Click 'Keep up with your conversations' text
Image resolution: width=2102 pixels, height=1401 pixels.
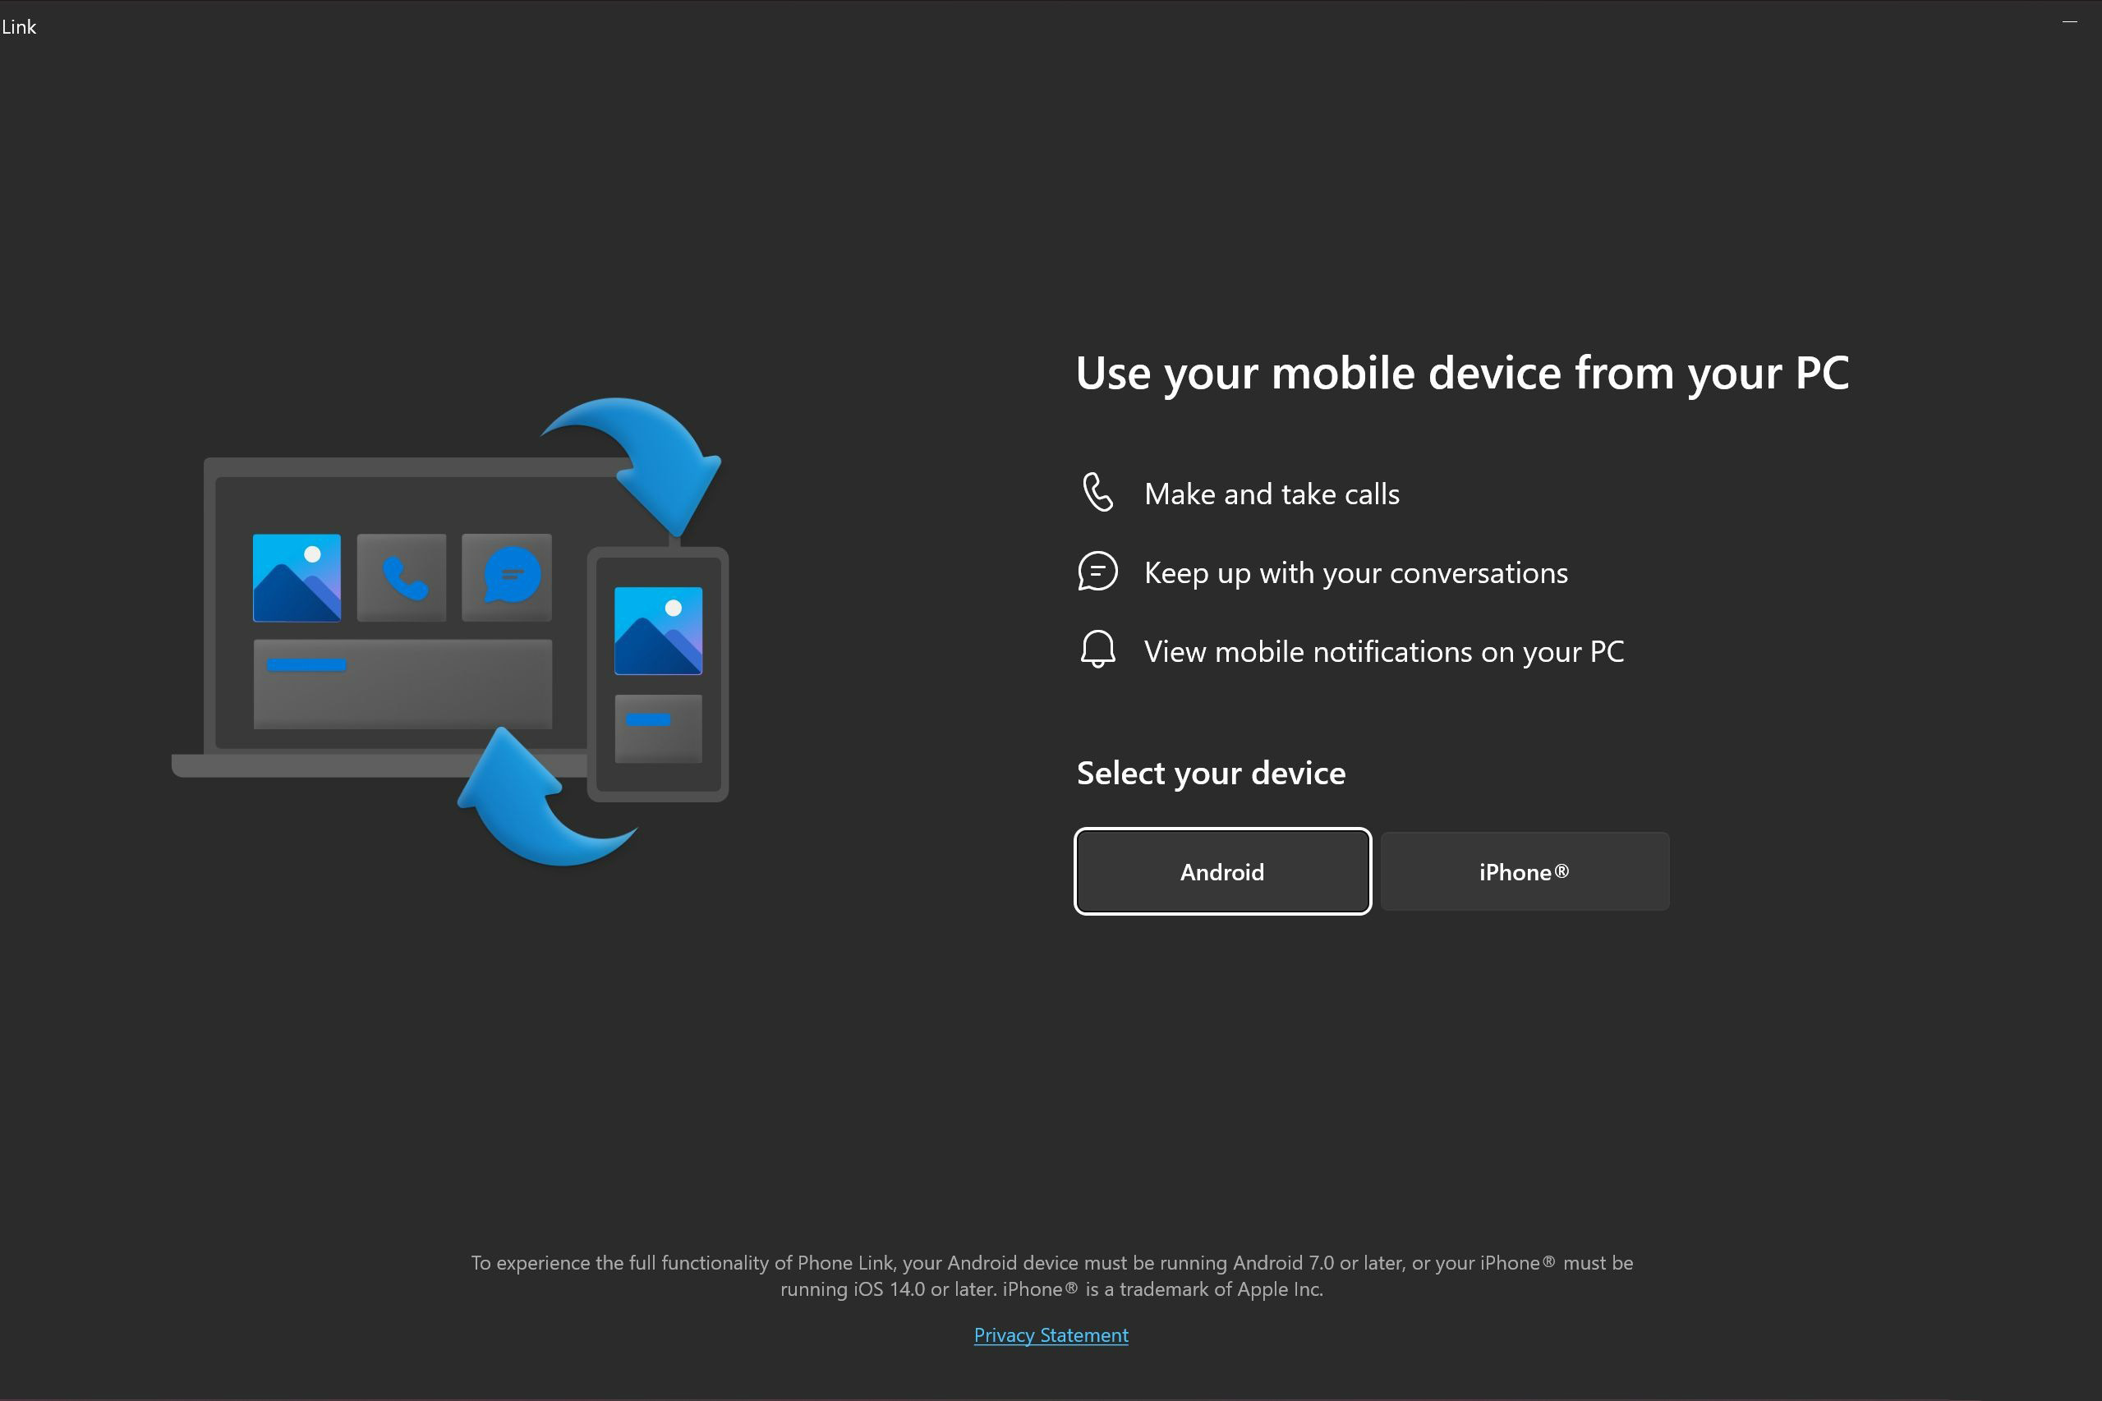[1356, 572]
